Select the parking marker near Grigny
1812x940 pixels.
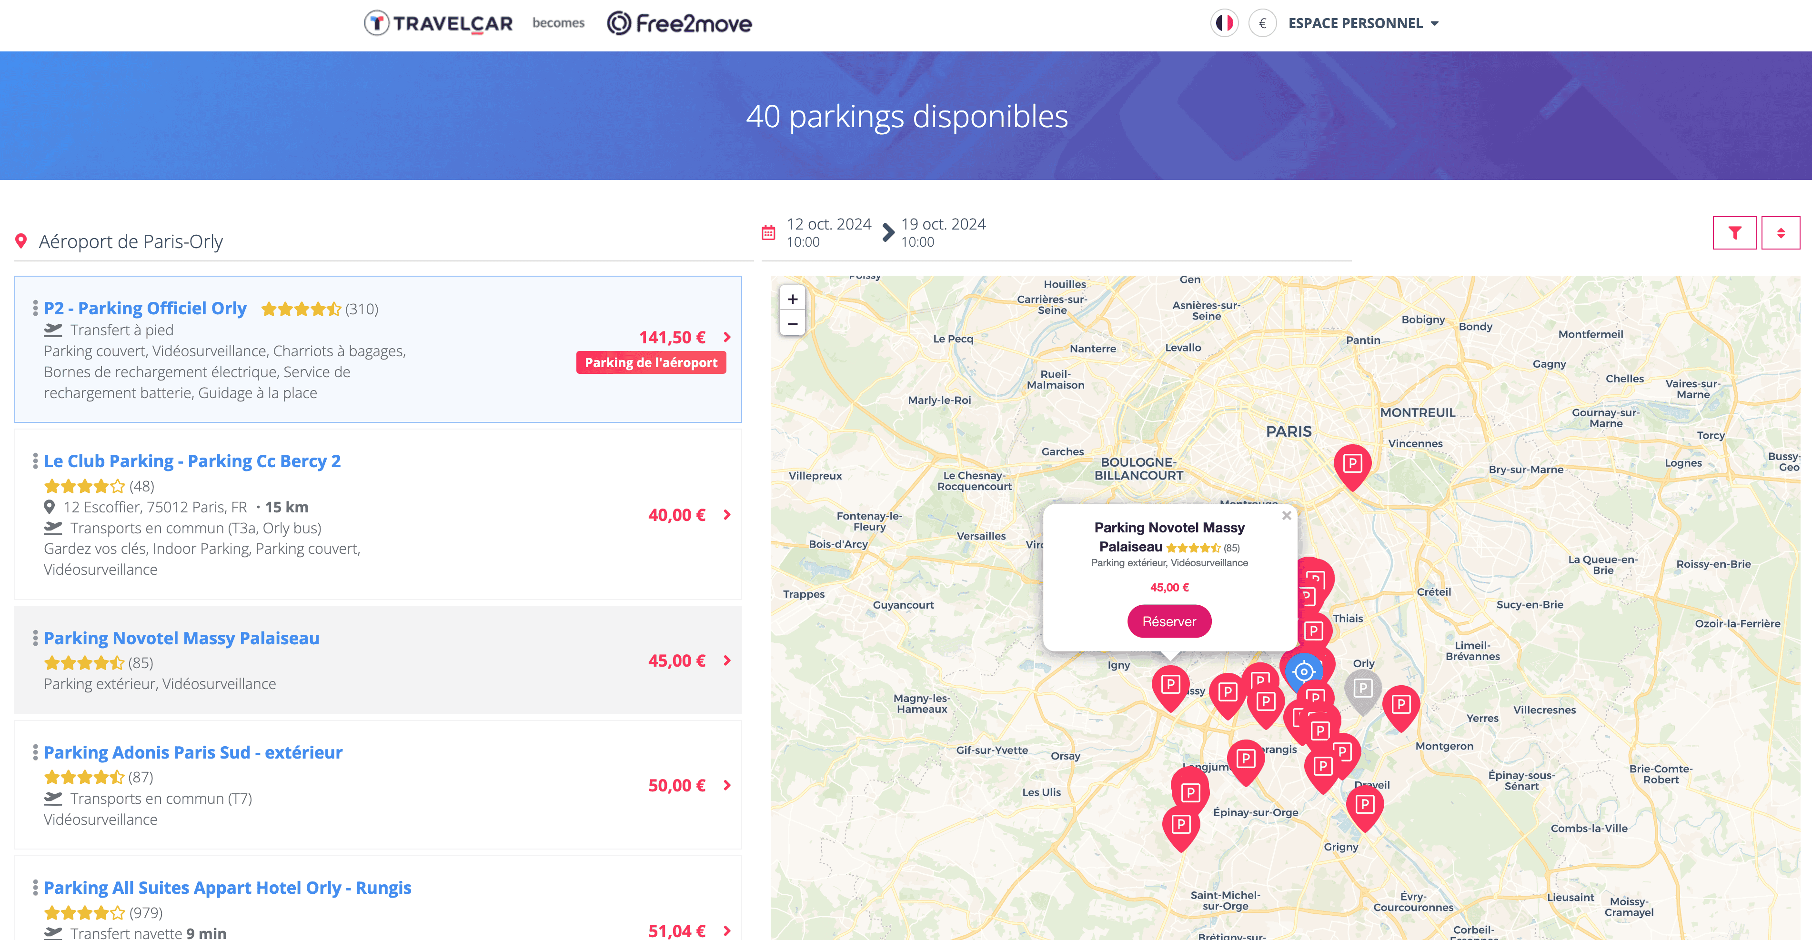point(1365,808)
